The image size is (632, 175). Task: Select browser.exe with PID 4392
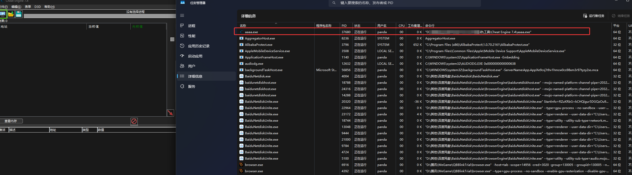click(254, 171)
